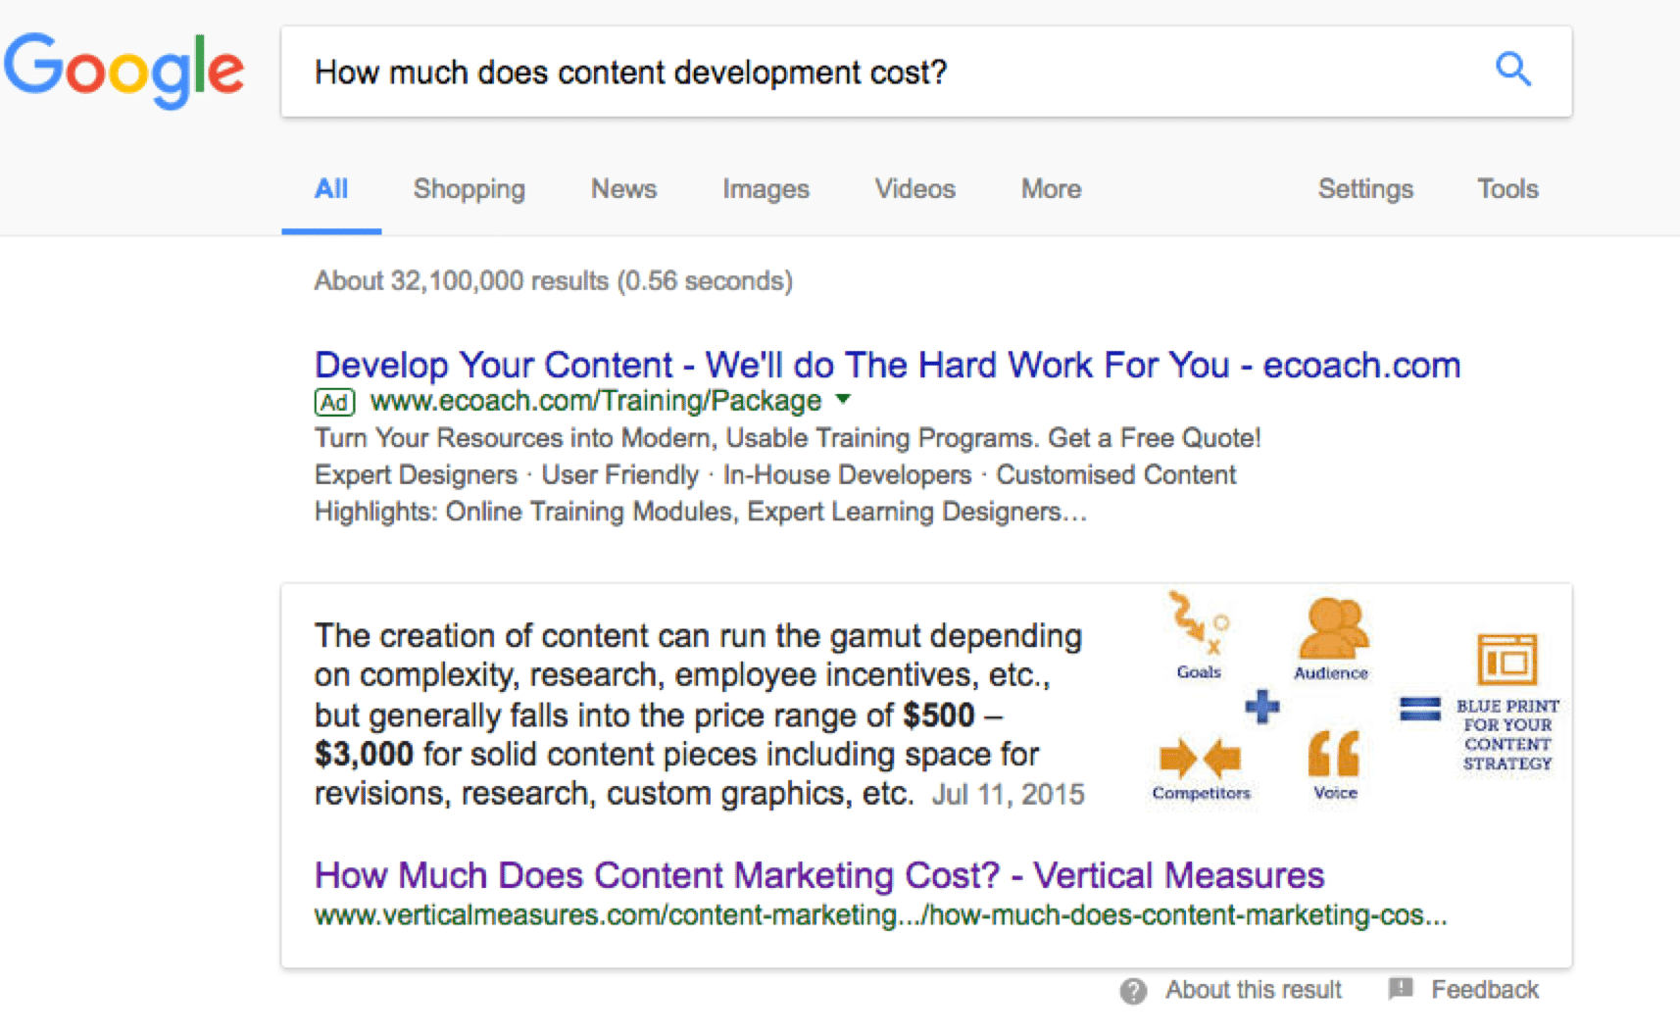Open How Much Does Content Marketing Cost link

(819, 875)
